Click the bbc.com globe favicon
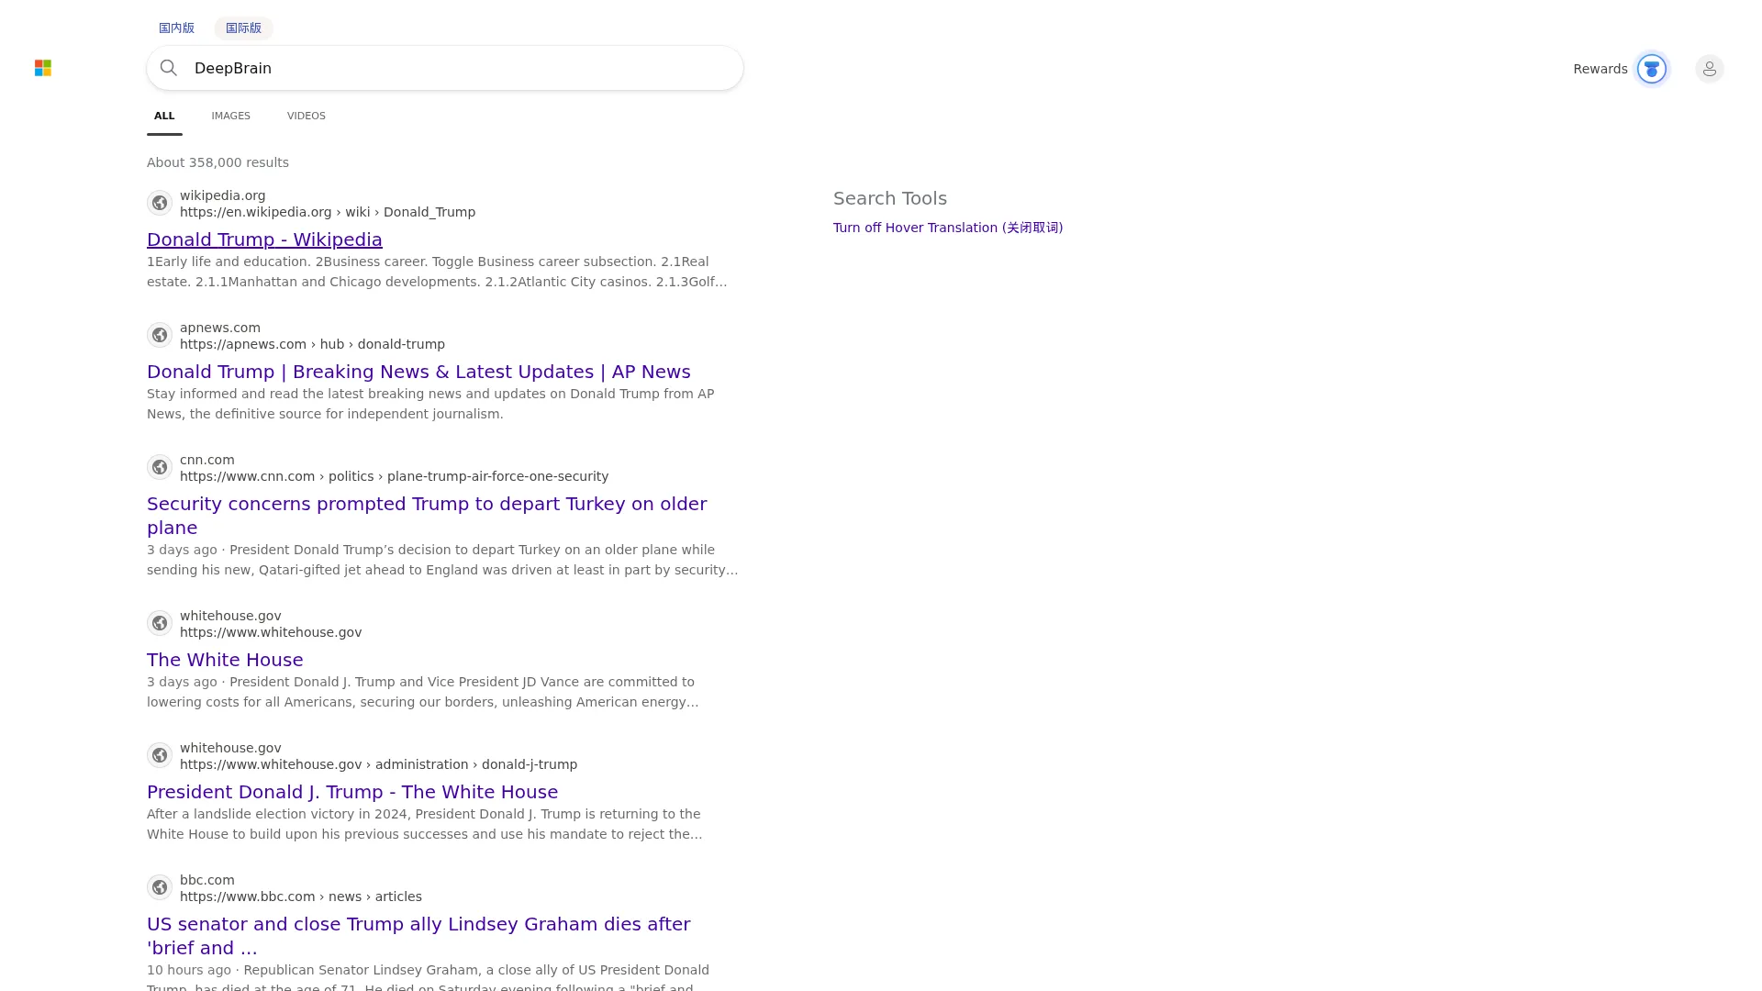Image resolution: width=1762 pixels, height=991 pixels. (160, 887)
